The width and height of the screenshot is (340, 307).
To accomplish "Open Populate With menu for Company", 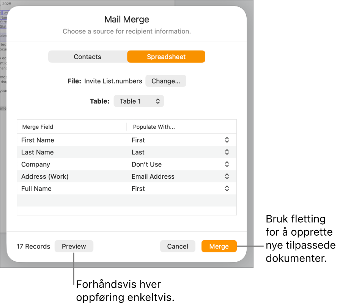I will click(x=227, y=164).
